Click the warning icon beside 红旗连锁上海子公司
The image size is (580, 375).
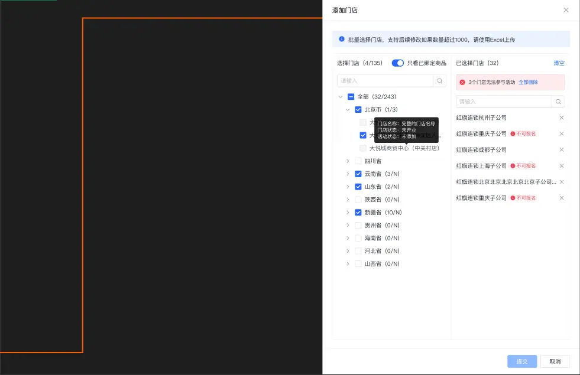[x=513, y=166]
